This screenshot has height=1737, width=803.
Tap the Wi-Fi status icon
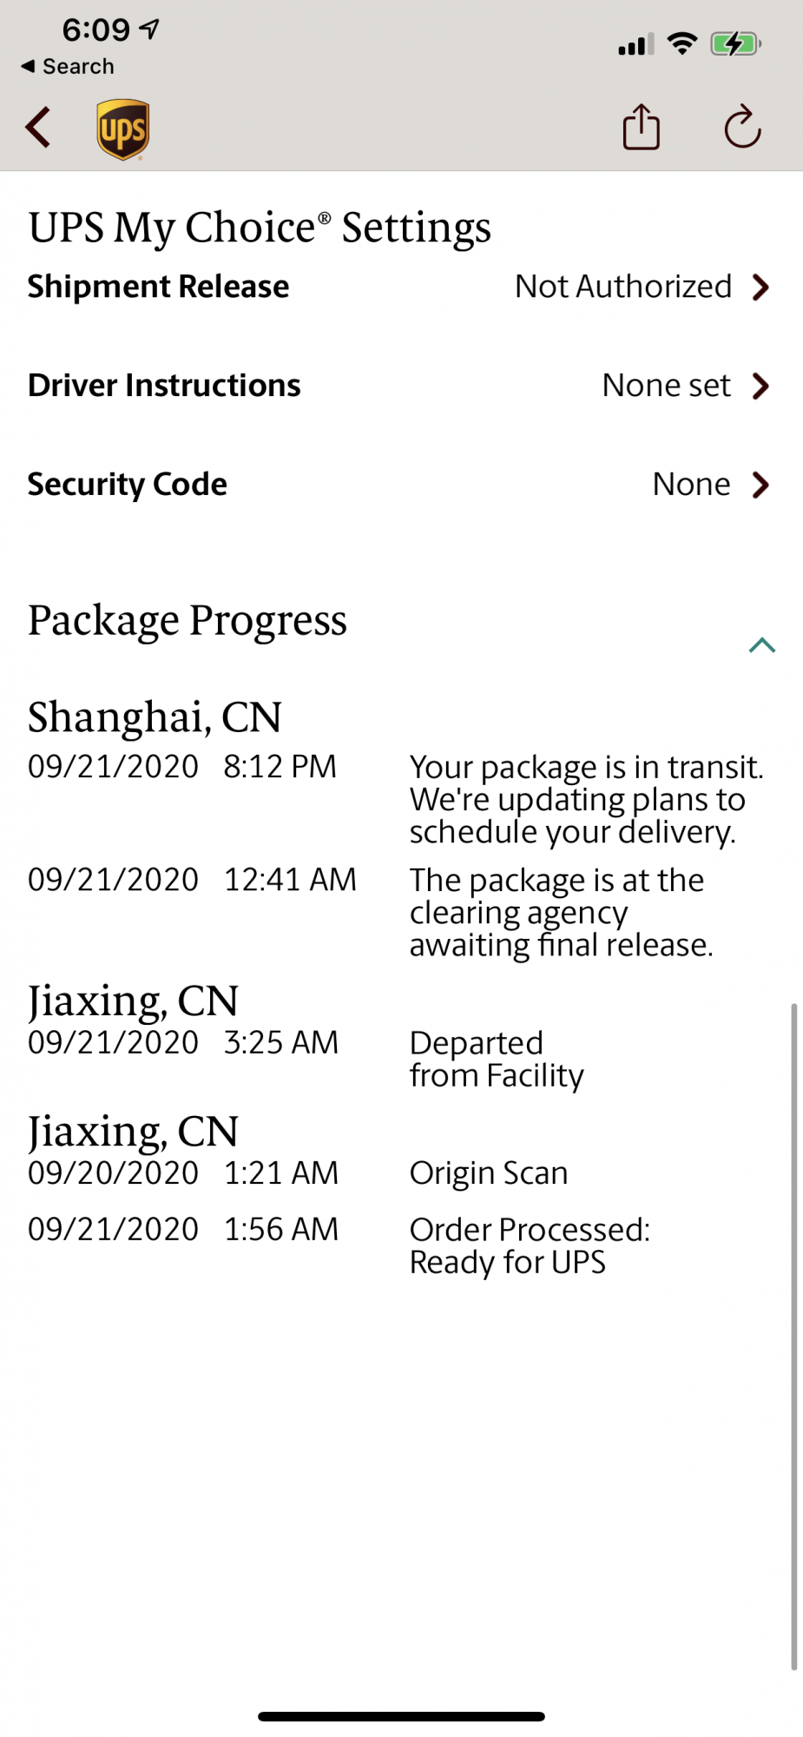(x=682, y=43)
